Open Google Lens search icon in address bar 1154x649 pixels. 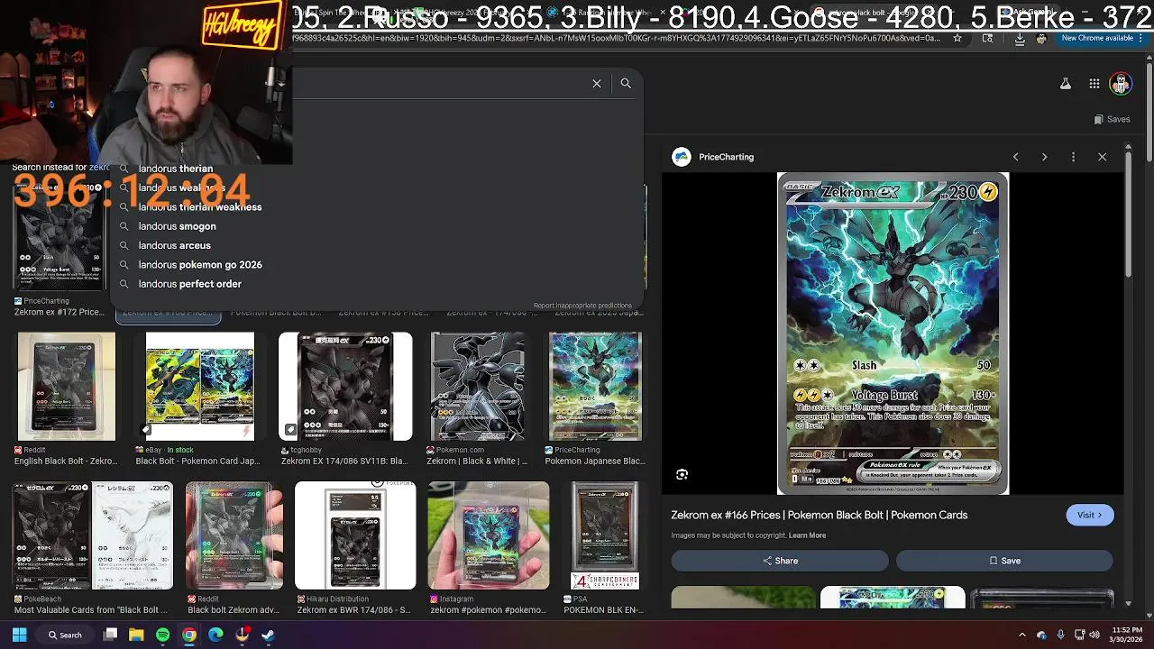pyautogui.click(x=988, y=38)
